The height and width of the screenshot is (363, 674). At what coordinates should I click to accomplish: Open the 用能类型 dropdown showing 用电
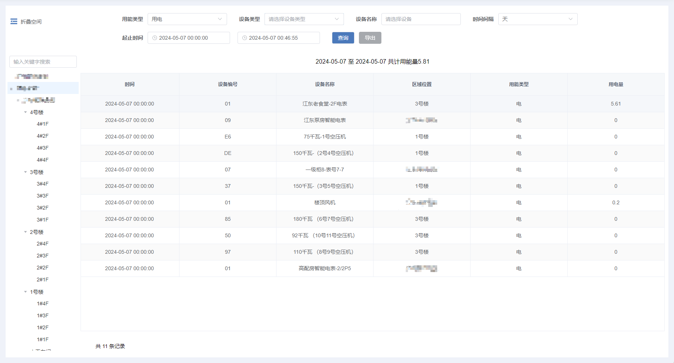click(187, 19)
